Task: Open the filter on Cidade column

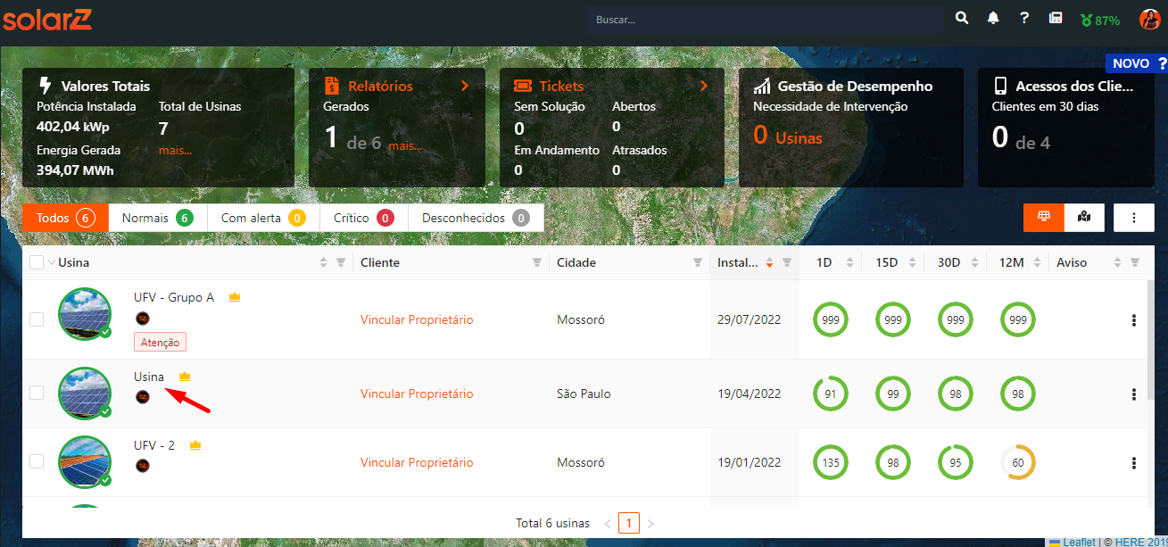Action: pyautogui.click(x=697, y=263)
